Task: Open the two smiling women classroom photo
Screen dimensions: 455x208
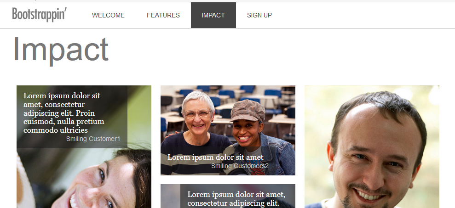Action: 228,130
